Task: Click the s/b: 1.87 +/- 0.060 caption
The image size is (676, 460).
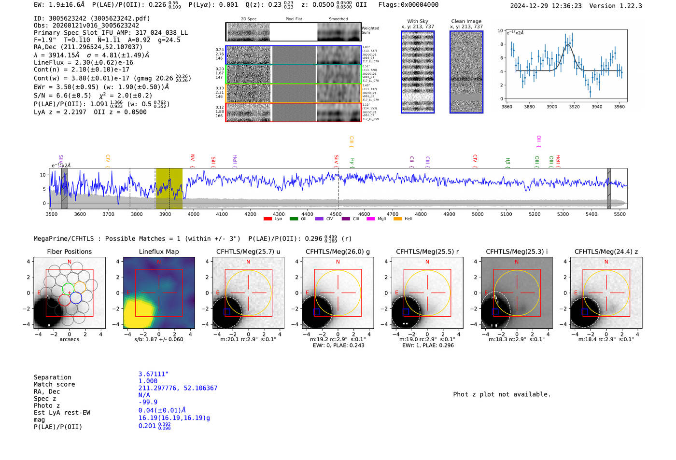Action: pyautogui.click(x=159, y=339)
